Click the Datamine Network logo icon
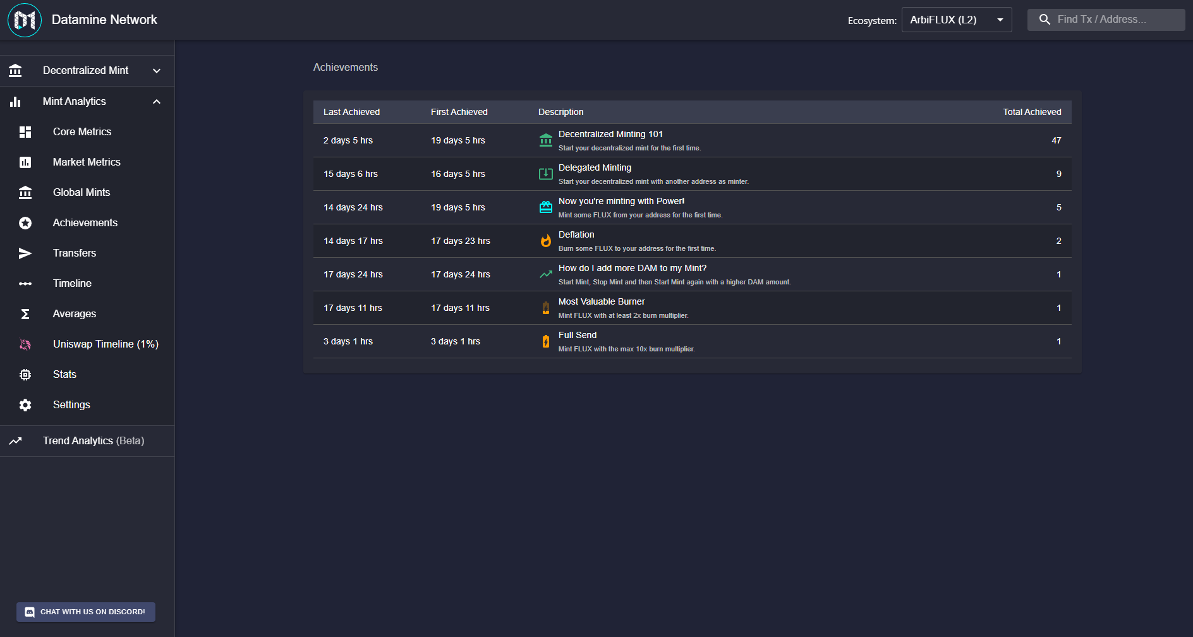The height and width of the screenshot is (637, 1193). 25,20
